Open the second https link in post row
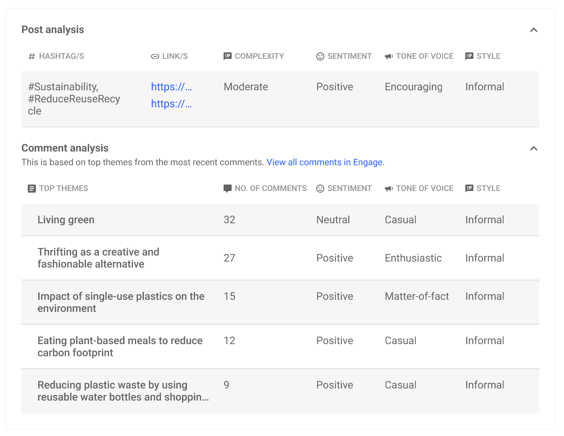Viewport: 564px width, 436px height. coord(171,104)
